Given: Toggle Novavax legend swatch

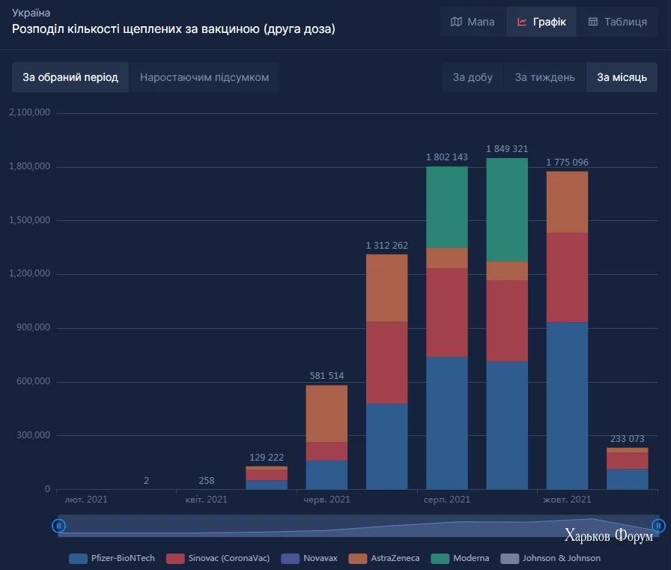Looking at the screenshot, I should click(x=290, y=559).
